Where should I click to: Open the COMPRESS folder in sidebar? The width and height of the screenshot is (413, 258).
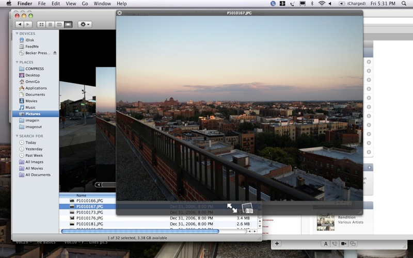click(x=35, y=69)
